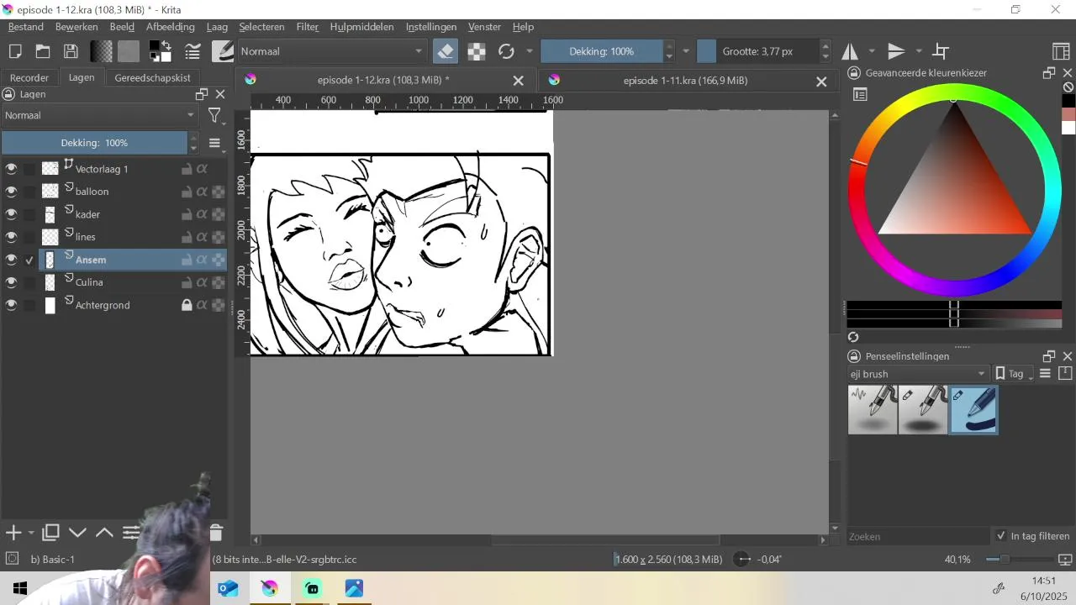Enable horizontal mirror tool

[x=850, y=51]
